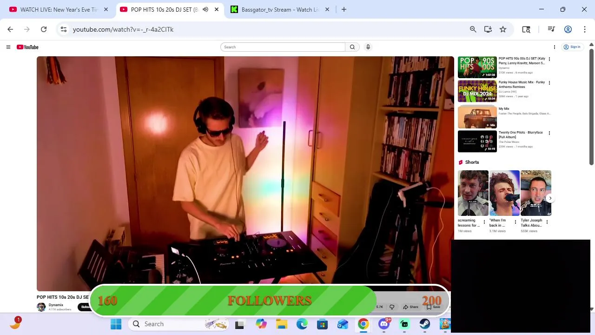Open the site information icon in the address bar
This screenshot has height=335, width=595.
tap(64, 29)
